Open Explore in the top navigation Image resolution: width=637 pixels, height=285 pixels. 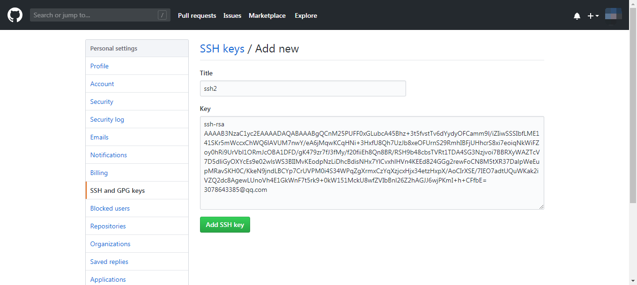(x=306, y=15)
